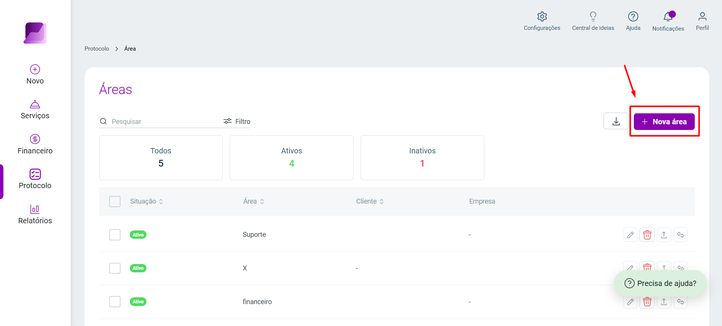Open Relatórios in the sidebar

[x=35, y=214]
